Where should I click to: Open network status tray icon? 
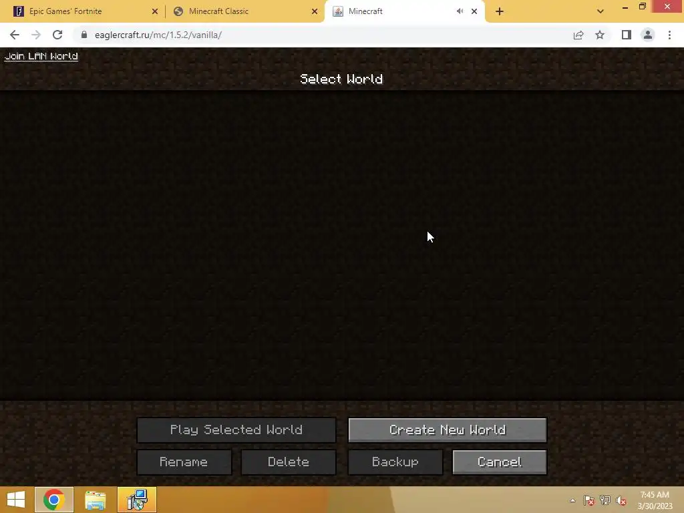605,501
